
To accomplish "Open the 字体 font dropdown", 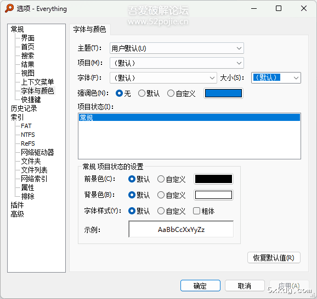I will (x=163, y=78).
